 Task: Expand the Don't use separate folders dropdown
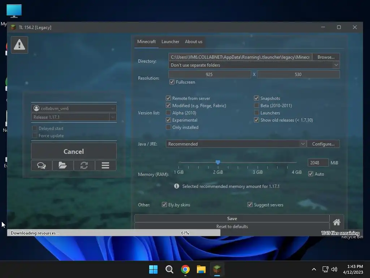coord(254,65)
